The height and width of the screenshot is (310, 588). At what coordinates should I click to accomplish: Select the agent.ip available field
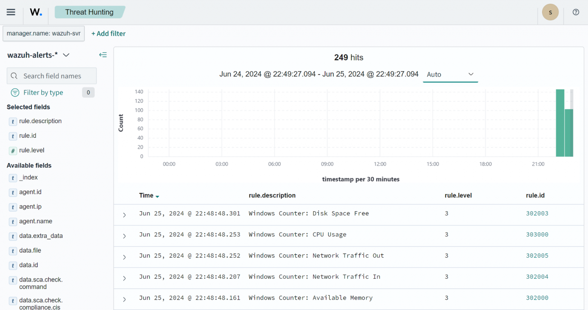(30, 207)
